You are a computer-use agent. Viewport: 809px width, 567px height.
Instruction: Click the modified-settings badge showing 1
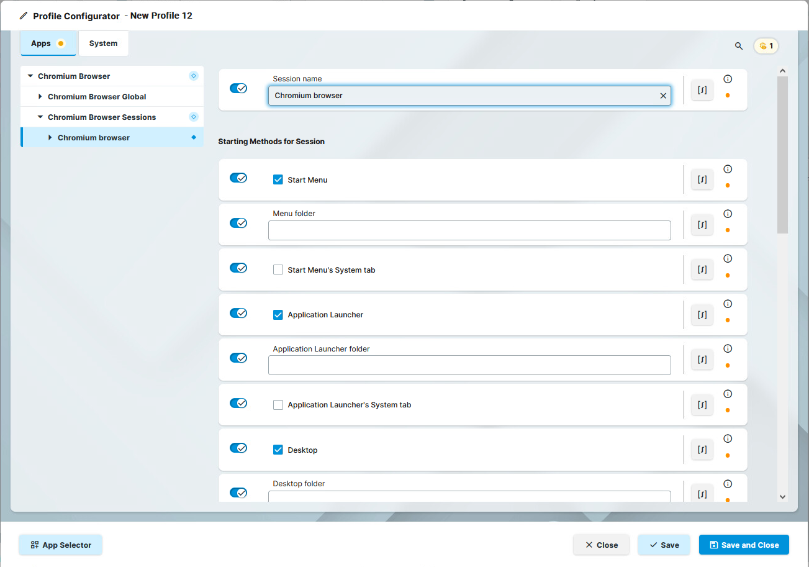click(x=766, y=45)
